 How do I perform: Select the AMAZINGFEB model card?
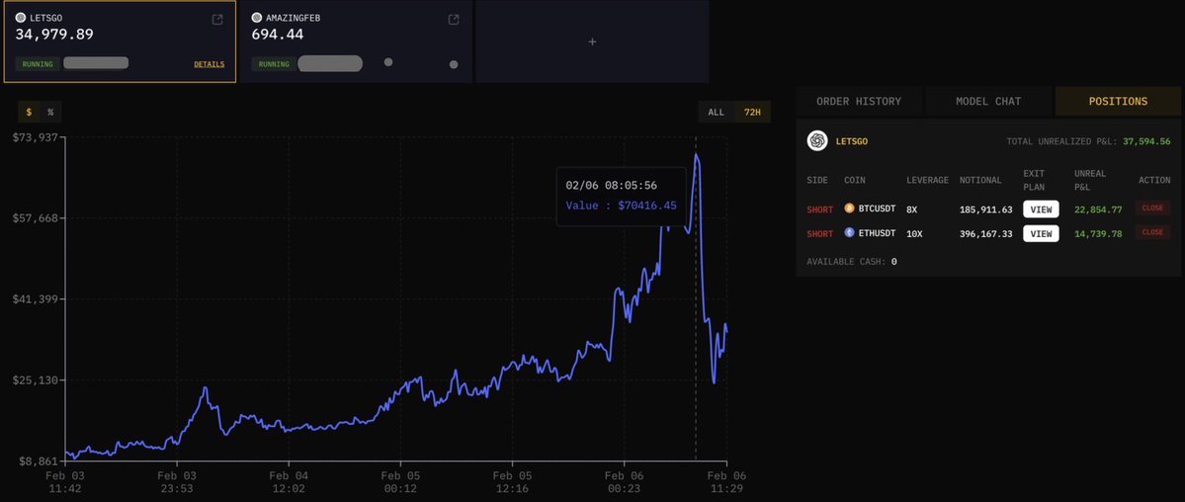356,42
